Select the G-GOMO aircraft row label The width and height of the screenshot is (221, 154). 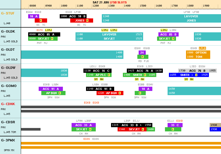9,86
